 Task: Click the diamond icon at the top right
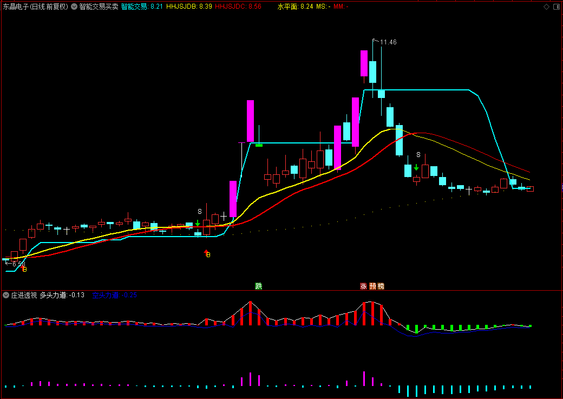click(546, 7)
